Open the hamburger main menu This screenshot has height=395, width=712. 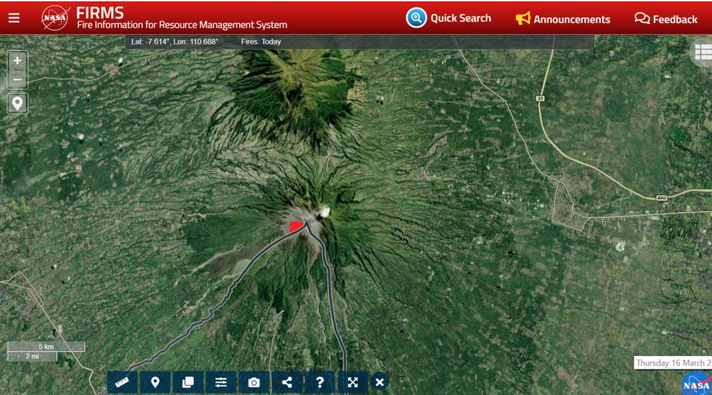(x=14, y=18)
